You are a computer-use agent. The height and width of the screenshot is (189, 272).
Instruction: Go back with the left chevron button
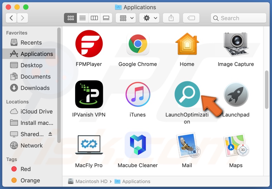(x=11, y=18)
